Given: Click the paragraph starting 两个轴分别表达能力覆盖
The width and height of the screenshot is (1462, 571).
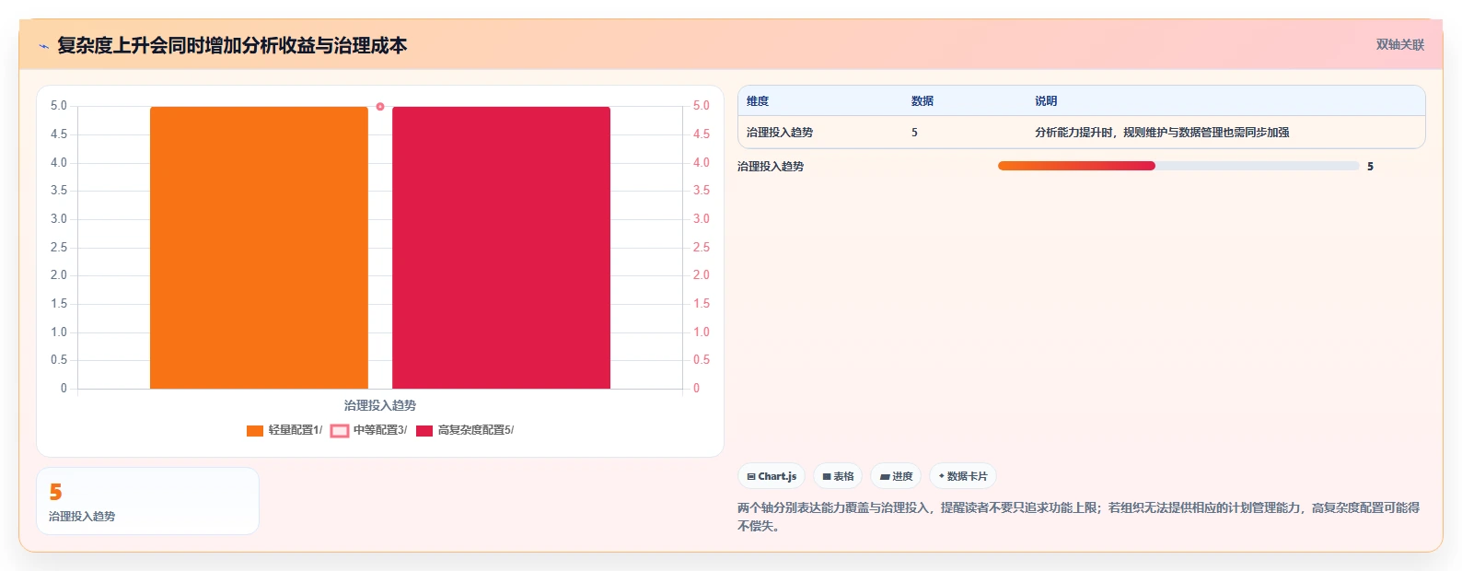Looking at the screenshot, I should [1078, 517].
